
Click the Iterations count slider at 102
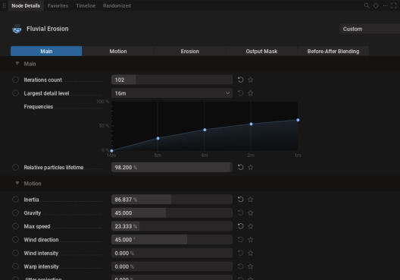[x=172, y=80]
